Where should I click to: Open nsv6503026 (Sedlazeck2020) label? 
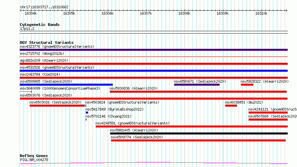point(55,102)
